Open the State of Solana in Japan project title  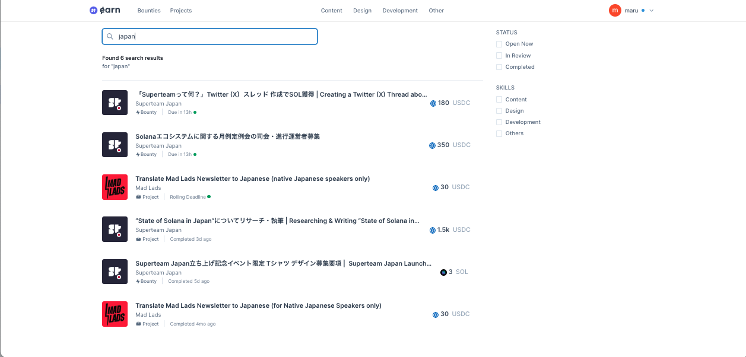pos(278,221)
